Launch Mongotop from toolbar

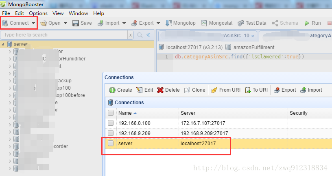pos(180,23)
